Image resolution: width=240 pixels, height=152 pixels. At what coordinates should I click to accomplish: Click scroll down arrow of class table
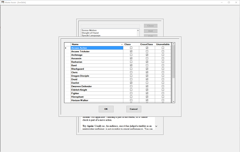tap(174, 102)
